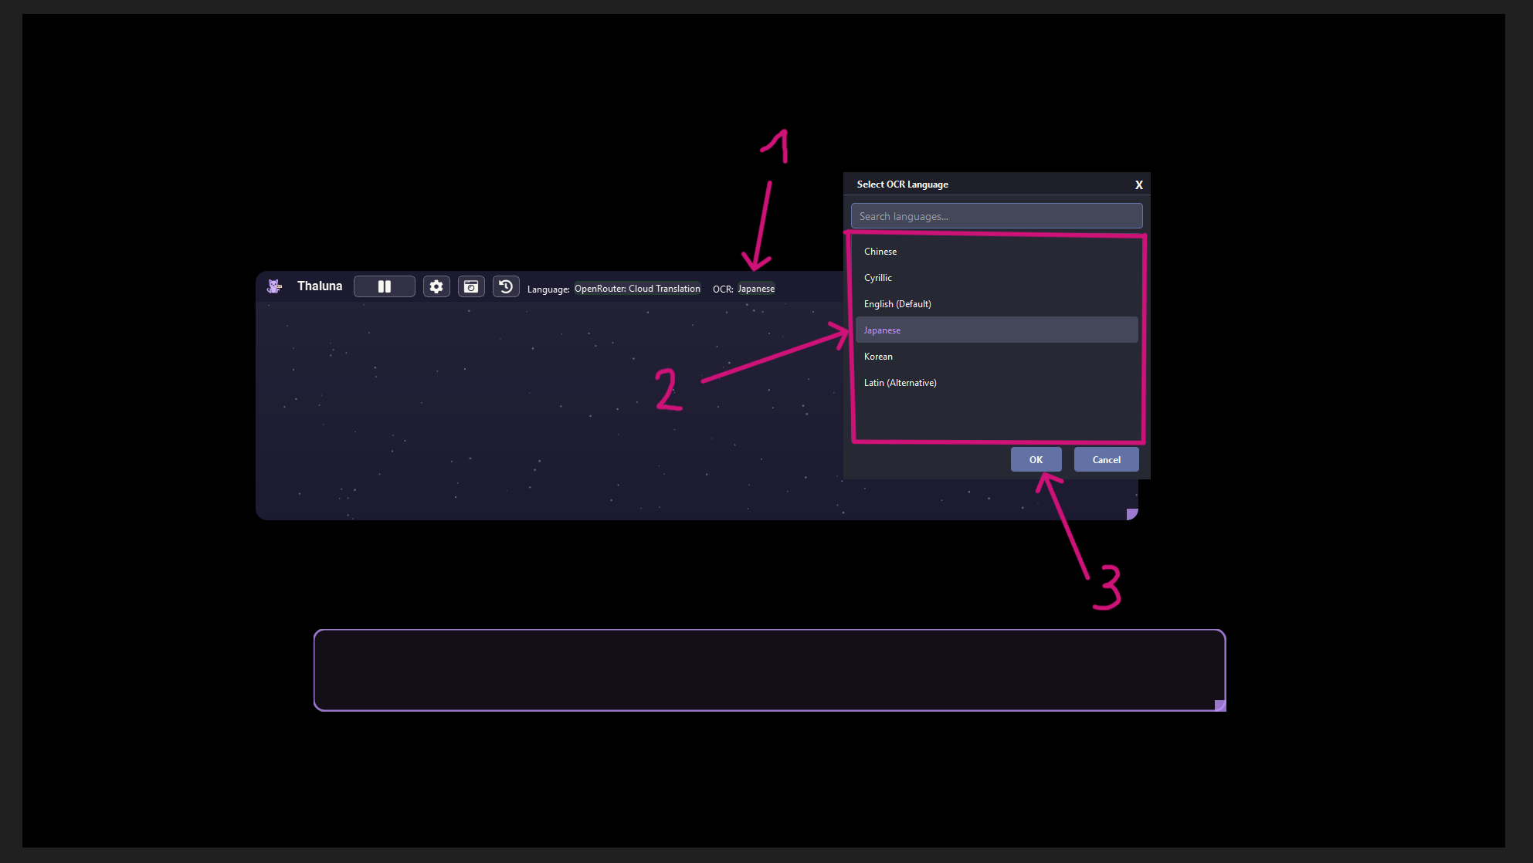This screenshot has height=863, width=1533.
Task: Choose Korean OCR language
Action: click(878, 357)
